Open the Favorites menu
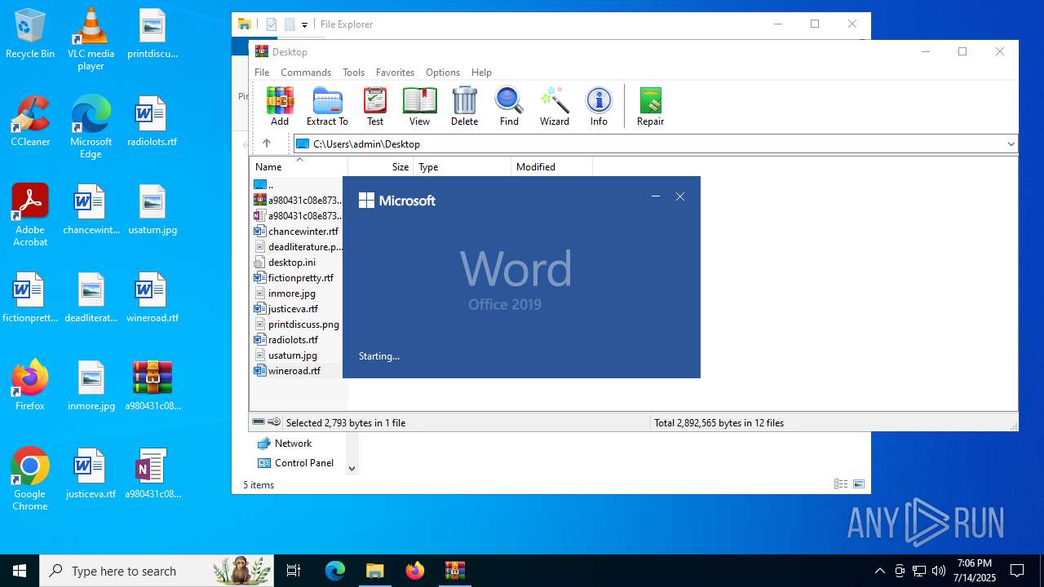 click(395, 72)
